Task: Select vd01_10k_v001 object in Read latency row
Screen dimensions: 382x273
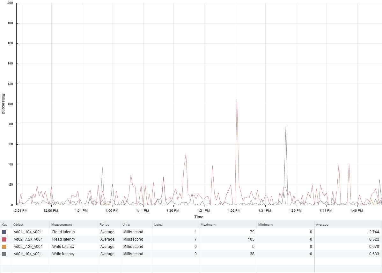Action: click(28, 232)
